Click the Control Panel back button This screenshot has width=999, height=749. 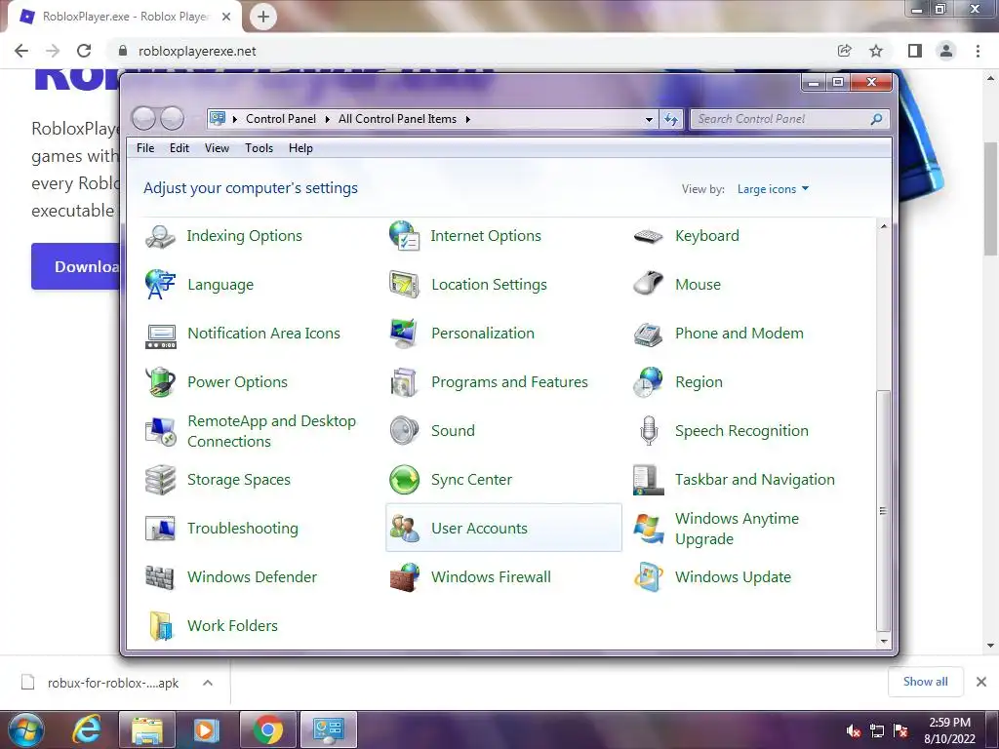144,118
